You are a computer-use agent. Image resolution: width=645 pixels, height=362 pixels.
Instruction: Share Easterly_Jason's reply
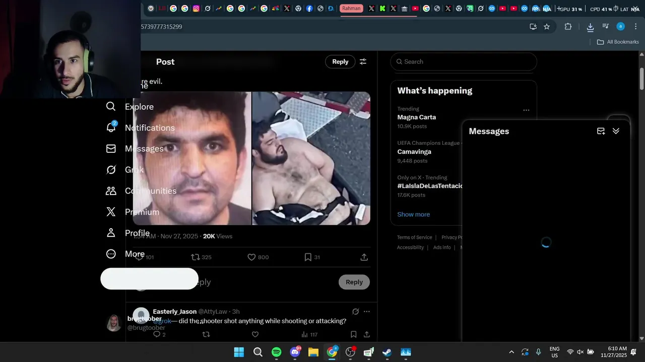point(367,334)
